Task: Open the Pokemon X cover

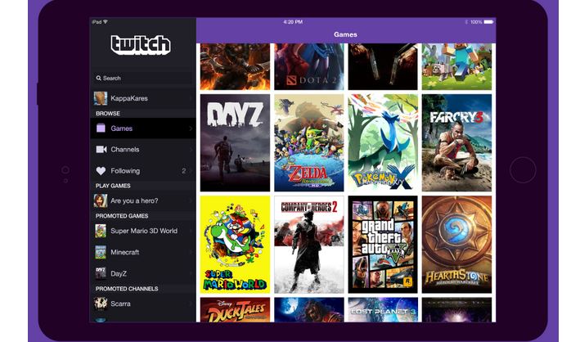Action: click(x=383, y=143)
